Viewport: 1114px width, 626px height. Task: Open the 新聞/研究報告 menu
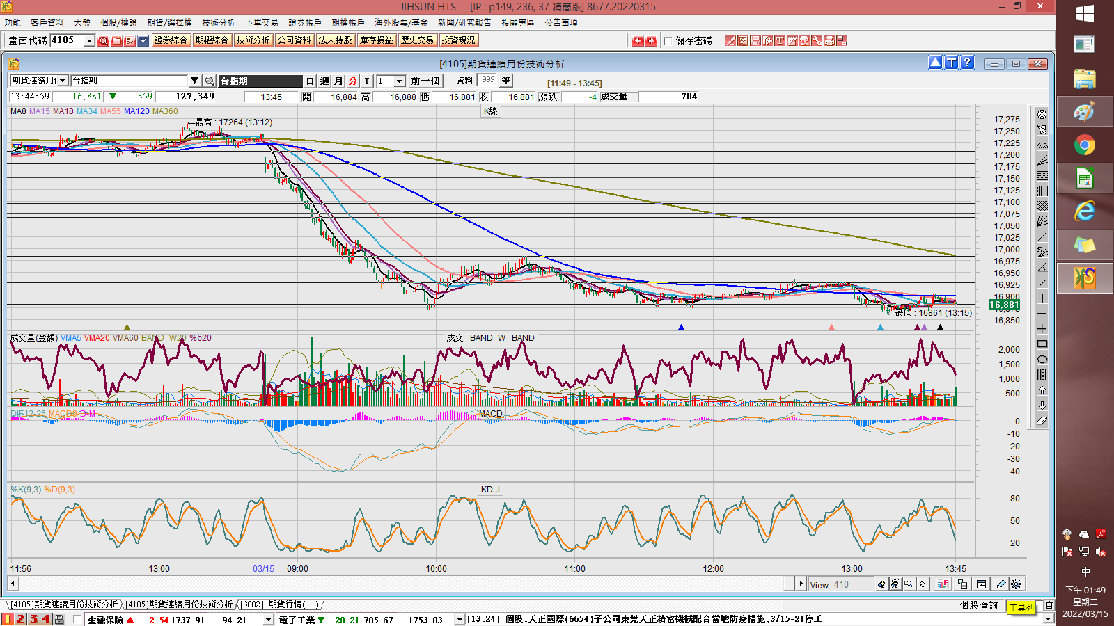pyautogui.click(x=464, y=23)
